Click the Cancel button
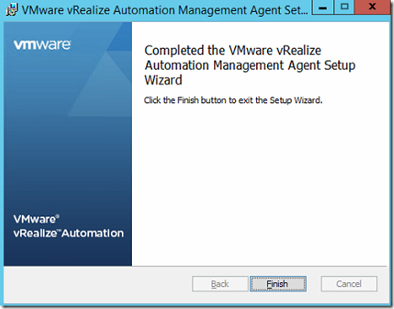The width and height of the screenshot is (394, 309). pyautogui.click(x=349, y=284)
